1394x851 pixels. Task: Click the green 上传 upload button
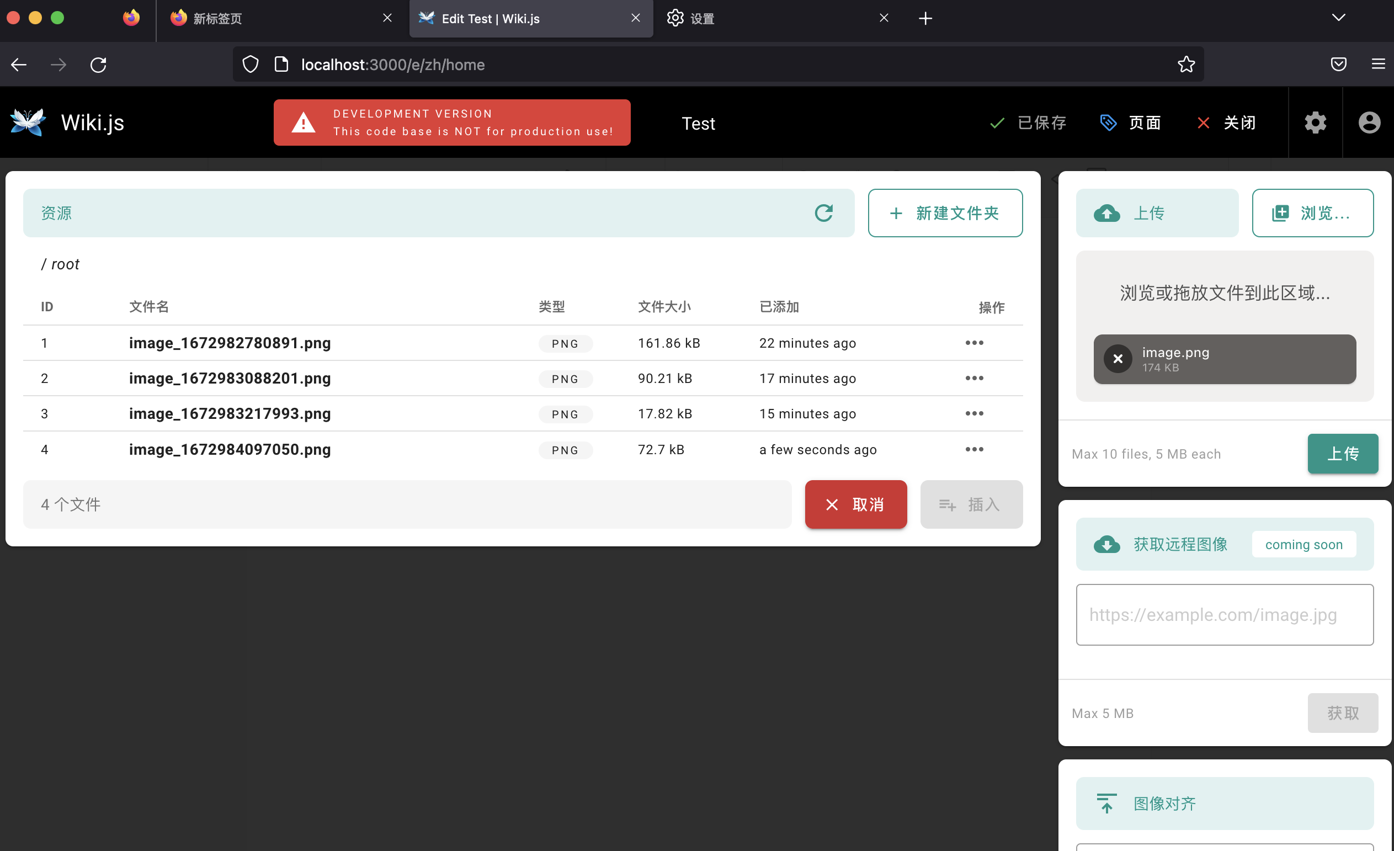tap(1342, 453)
